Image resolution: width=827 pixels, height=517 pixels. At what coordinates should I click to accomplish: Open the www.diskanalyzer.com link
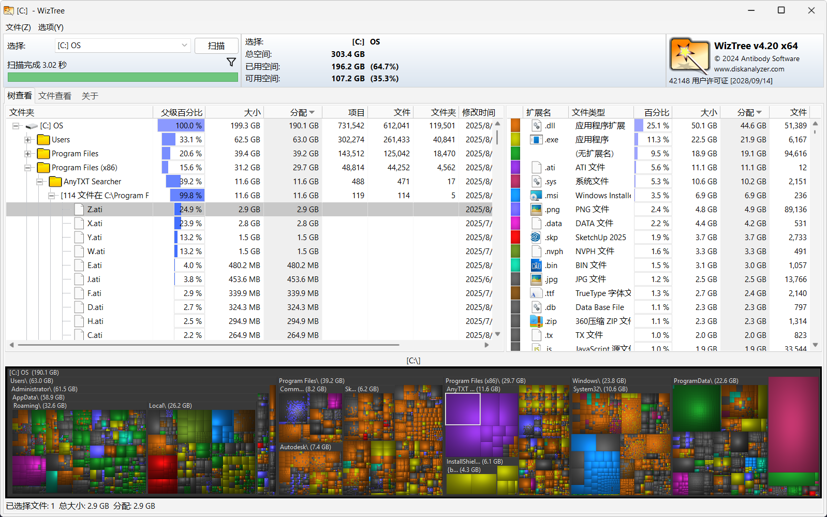[x=749, y=69]
